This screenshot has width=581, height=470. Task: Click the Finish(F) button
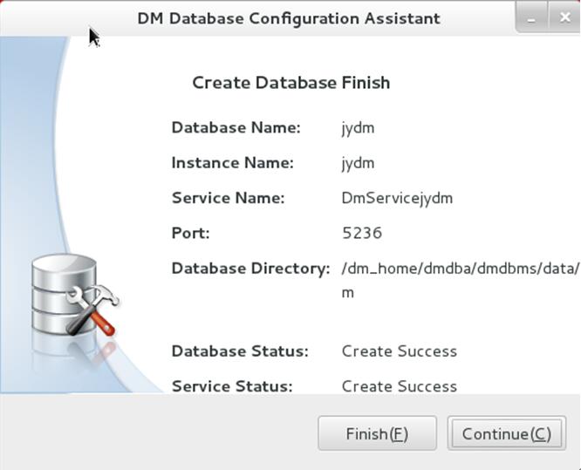(x=377, y=433)
